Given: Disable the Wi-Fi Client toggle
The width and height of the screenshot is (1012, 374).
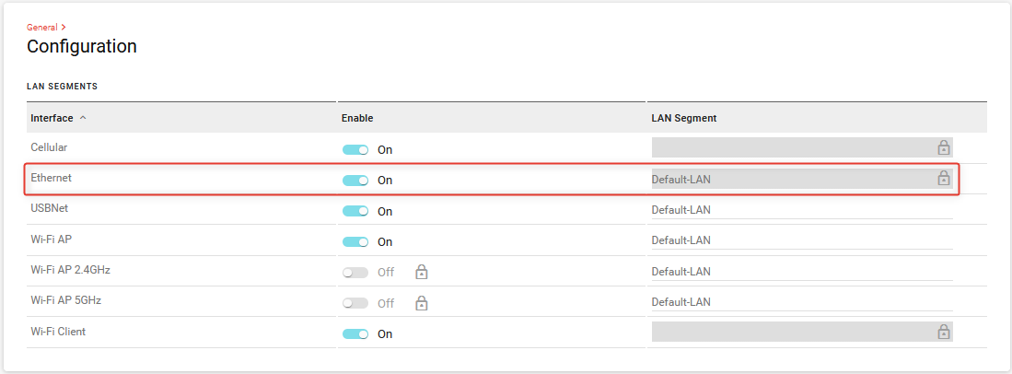Looking at the screenshot, I should pyautogui.click(x=355, y=333).
